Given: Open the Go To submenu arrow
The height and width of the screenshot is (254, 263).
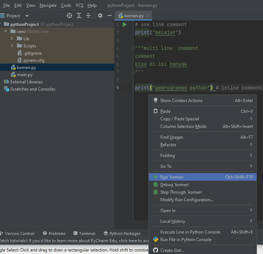Looking at the screenshot, I should point(251,166).
